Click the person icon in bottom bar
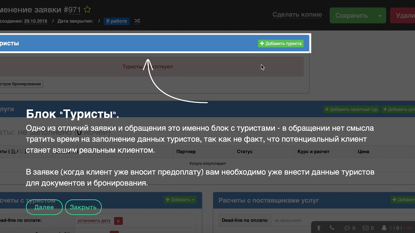This screenshot has width=415, height=233. pos(319,228)
